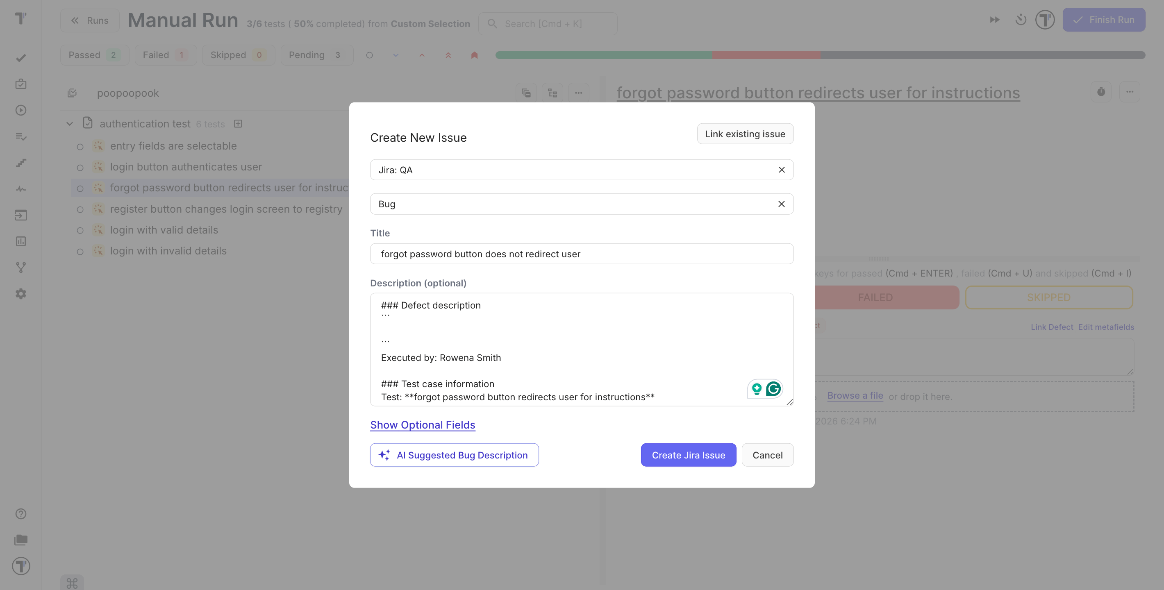Toggle status circle for login button authenticates user

tap(80, 168)
